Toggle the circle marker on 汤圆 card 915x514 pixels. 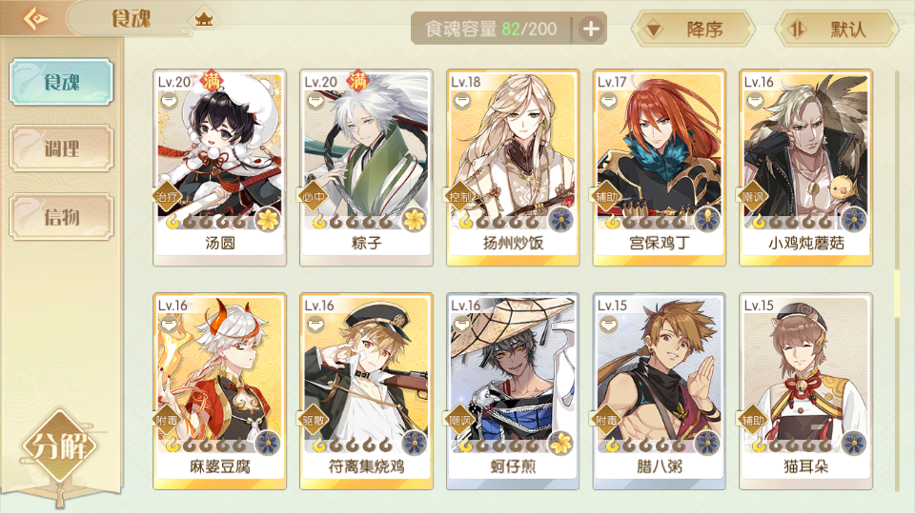pos(170,101)
